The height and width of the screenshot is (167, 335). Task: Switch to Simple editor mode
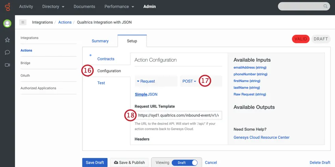click(x=141, y=94)
